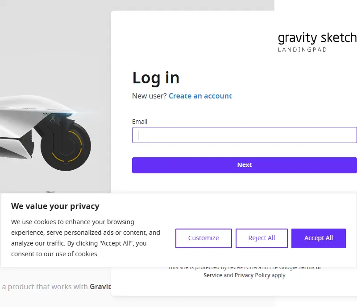Open the Terms of Service link
Screen dimensions: 357x307
pos(213,275)
